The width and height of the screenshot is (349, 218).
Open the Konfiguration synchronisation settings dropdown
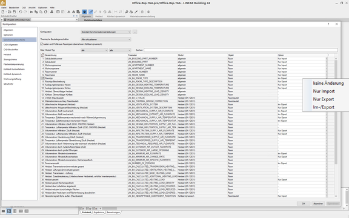click(105, 32)
